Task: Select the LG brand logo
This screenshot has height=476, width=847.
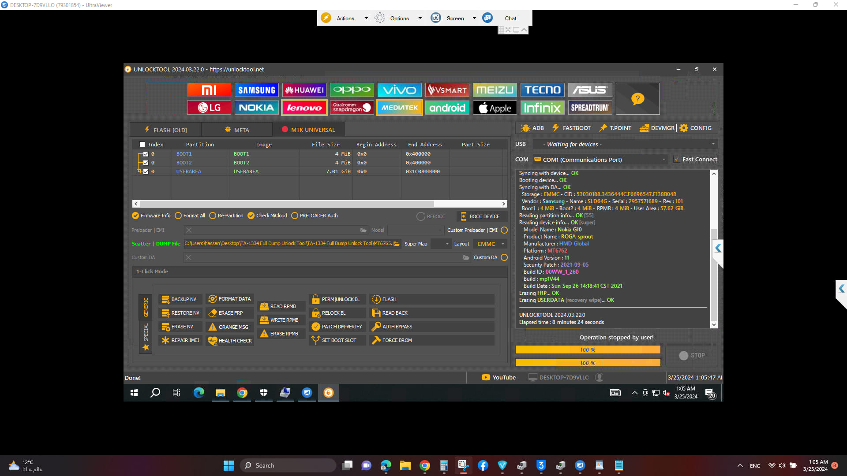Action: (209, 108)
